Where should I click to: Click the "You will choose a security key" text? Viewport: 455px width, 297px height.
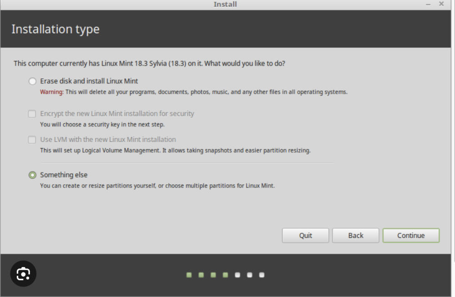coord(102,125)
